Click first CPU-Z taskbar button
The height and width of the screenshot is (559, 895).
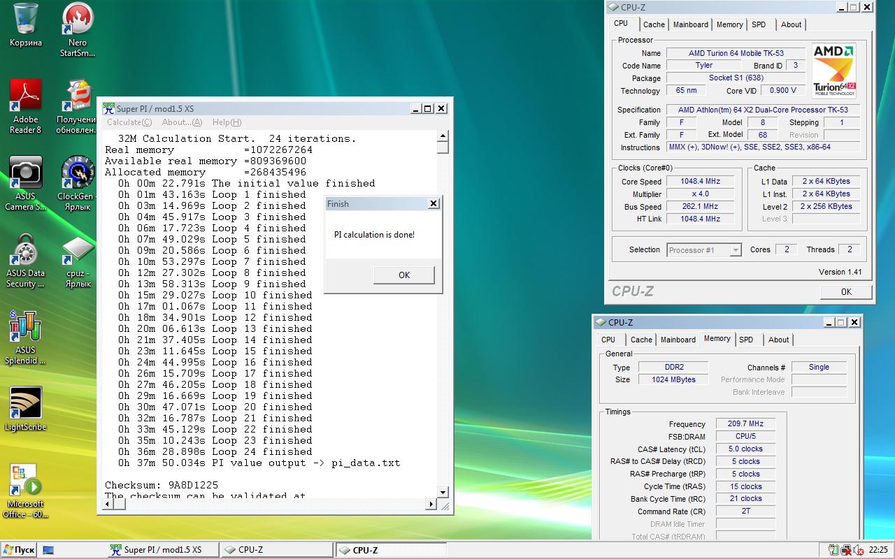pyautogui.click(x=276, y=550)
